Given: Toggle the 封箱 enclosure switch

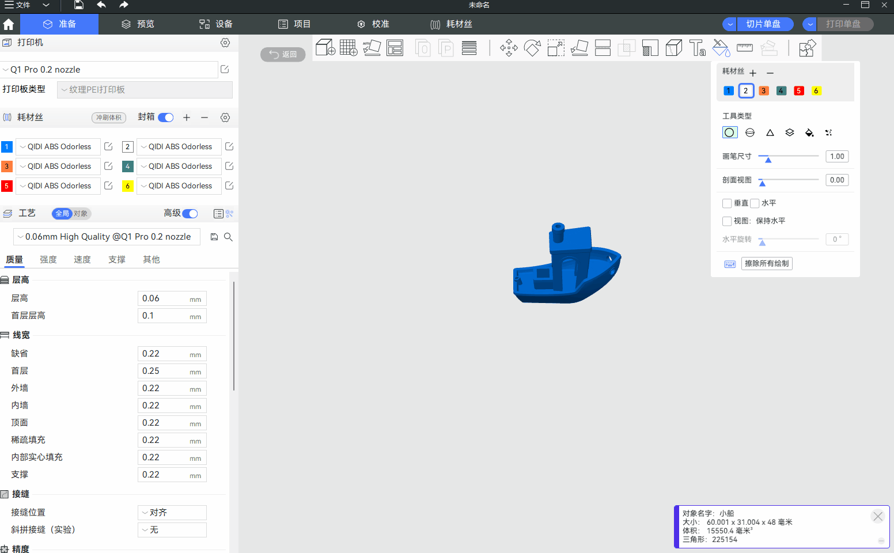Looking at the screenshot, I should [166, 118].
